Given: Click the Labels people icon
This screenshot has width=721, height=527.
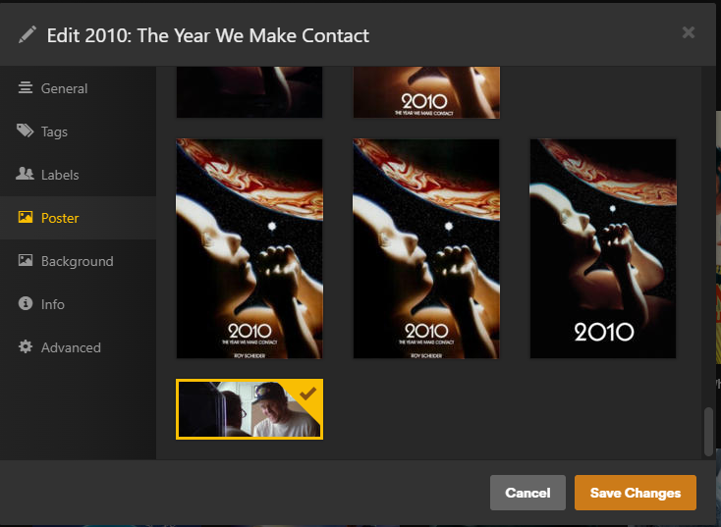Looking at the screenshot, I should click(25, 174).
